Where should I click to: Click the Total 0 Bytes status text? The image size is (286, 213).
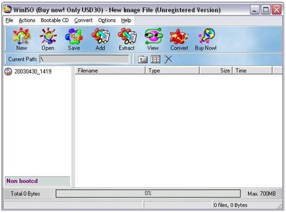pyautogui.click(x=25, y=193)
